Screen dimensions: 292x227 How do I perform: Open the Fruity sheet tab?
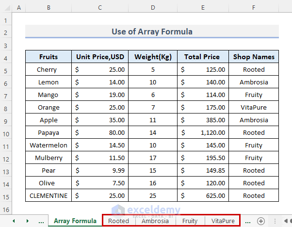click(190, 221)
